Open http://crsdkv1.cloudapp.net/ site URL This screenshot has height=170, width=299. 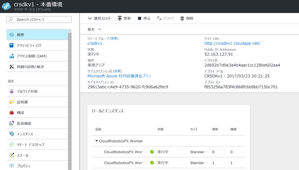click(232, 43)
